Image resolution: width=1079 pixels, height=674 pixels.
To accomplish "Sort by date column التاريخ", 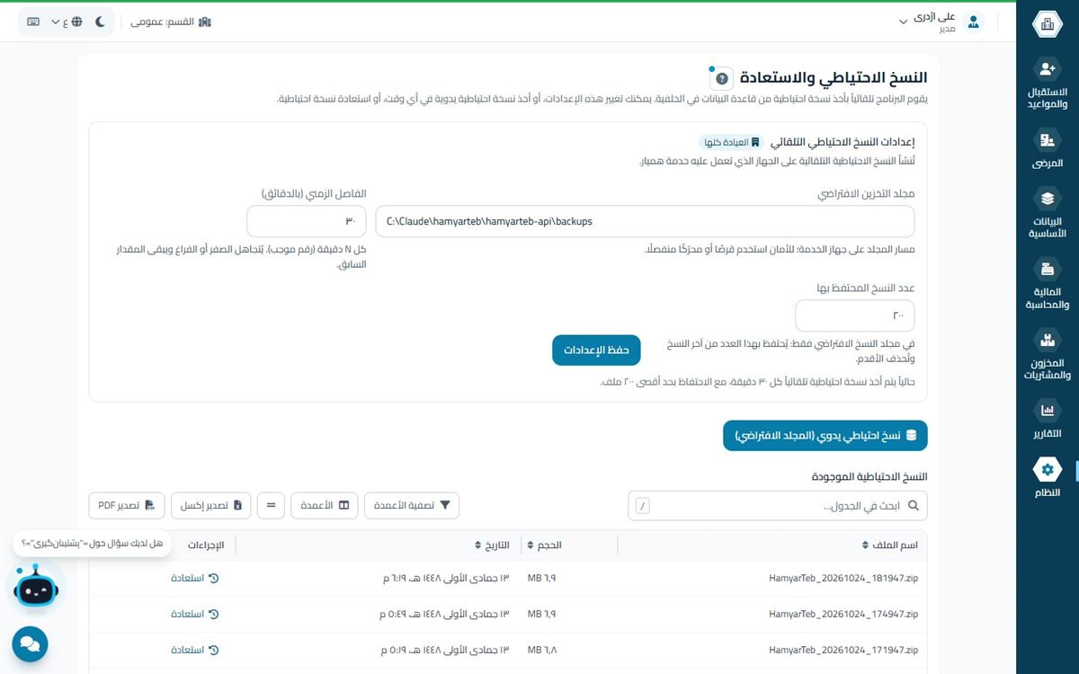I will 492,545.
